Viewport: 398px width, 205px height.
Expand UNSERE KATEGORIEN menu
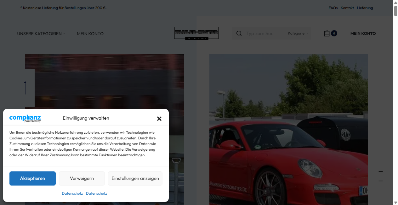pos(41,34)
